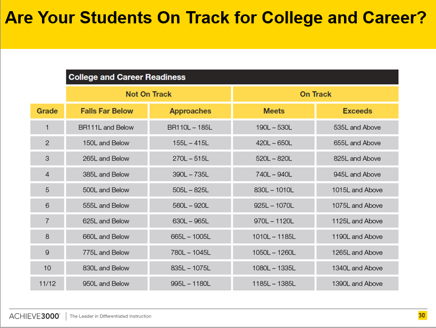Click the 945L and Above cell
The width and height of the screenshot is (436, 328).
click(x=357, y=174)
